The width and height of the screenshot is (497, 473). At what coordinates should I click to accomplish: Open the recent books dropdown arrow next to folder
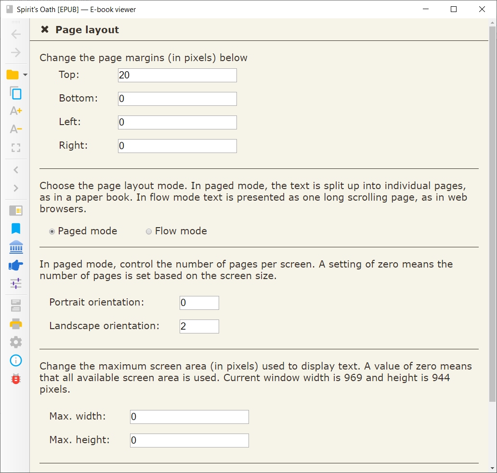click(25, 75)
